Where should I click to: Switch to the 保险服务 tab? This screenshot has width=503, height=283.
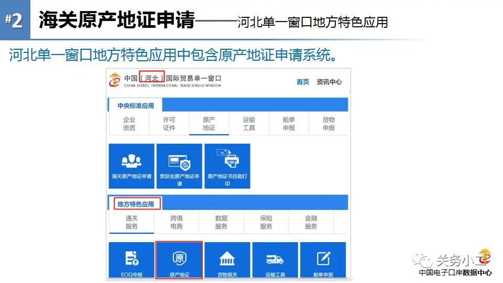tap(266, 222)
